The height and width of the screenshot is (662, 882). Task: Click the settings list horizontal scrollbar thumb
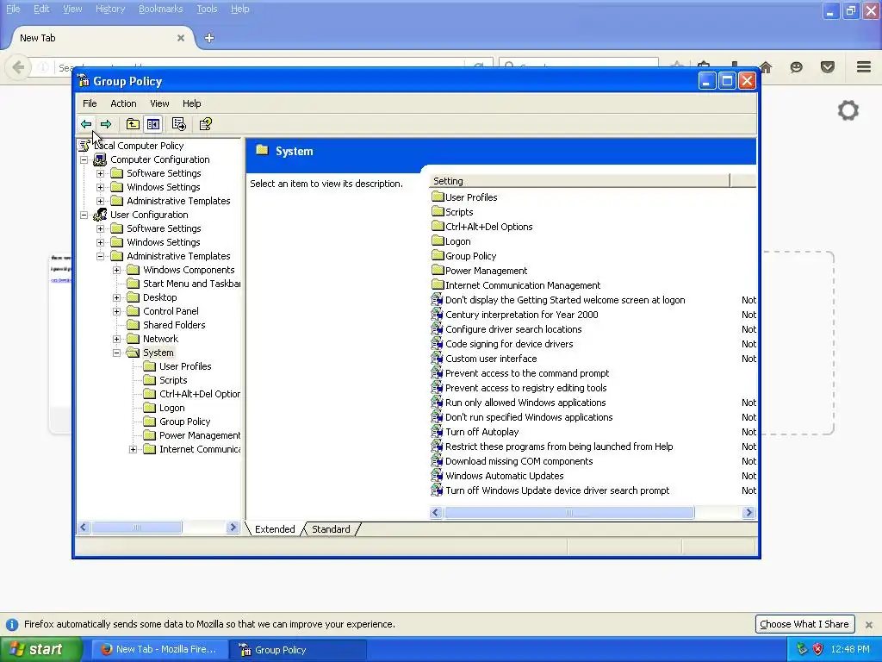[x=569, y=513]
